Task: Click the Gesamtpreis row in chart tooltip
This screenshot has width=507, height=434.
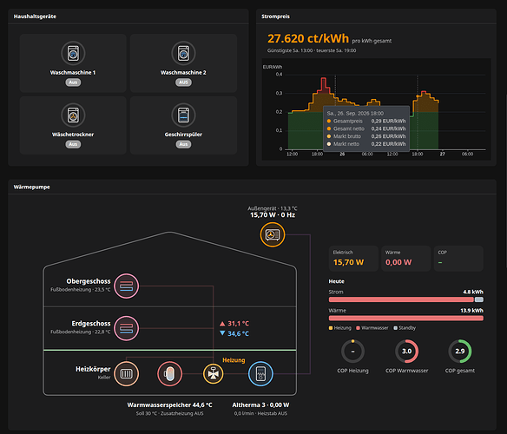Action: click(x=366, y=121)
